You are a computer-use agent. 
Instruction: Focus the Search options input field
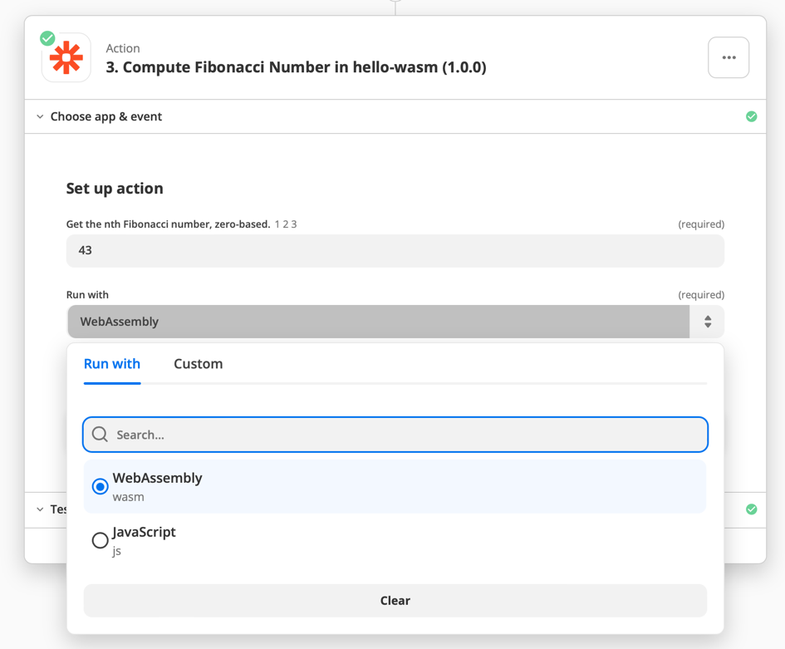pyautogui.click(x=407, y=435)
